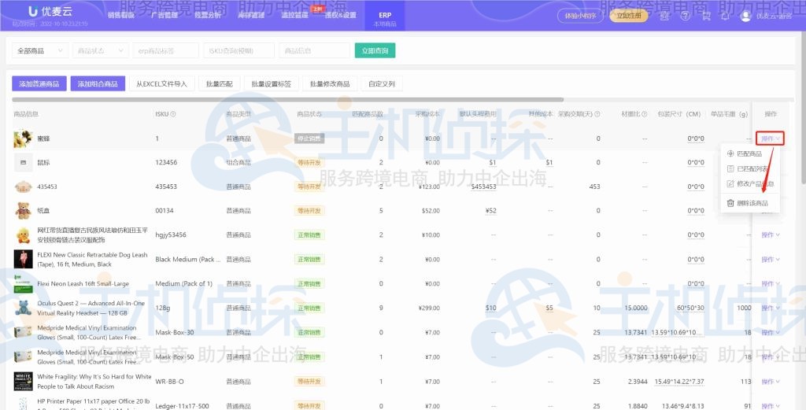This screenshot has width=806, height=410.
Task: Expand 操作 dropdown for the Oculus Quest 2 row
Action: pos(770,308)
